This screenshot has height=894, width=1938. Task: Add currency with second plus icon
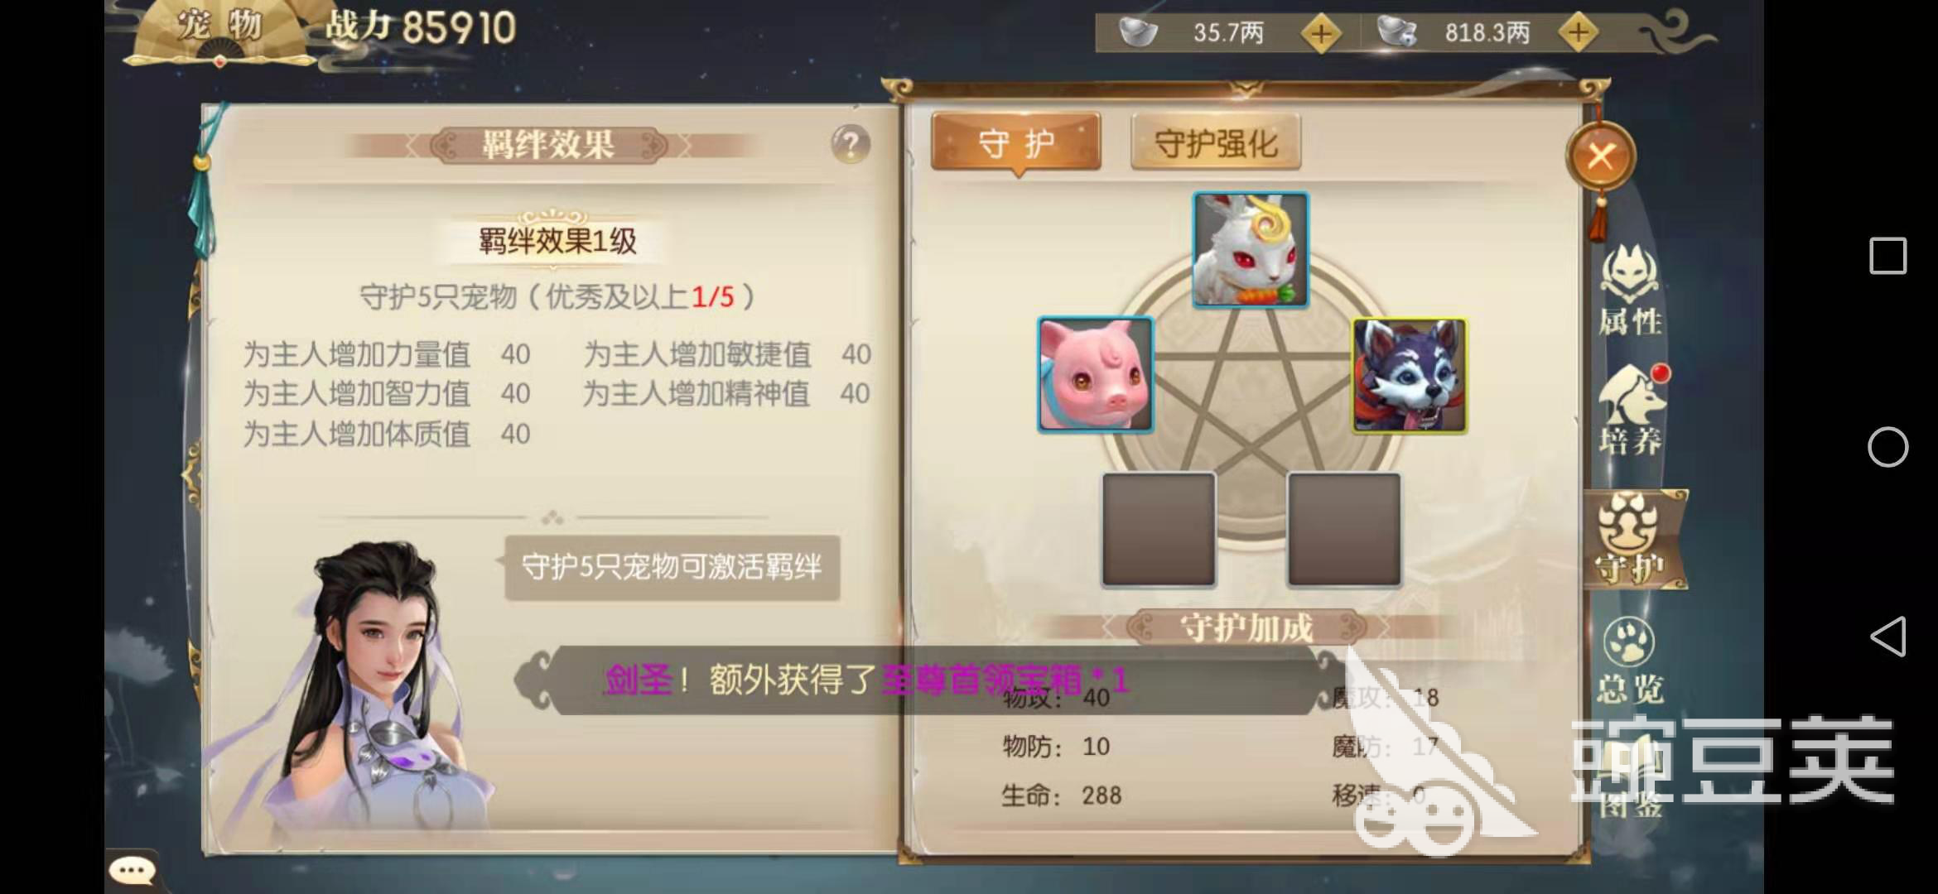pos(1578,33)
